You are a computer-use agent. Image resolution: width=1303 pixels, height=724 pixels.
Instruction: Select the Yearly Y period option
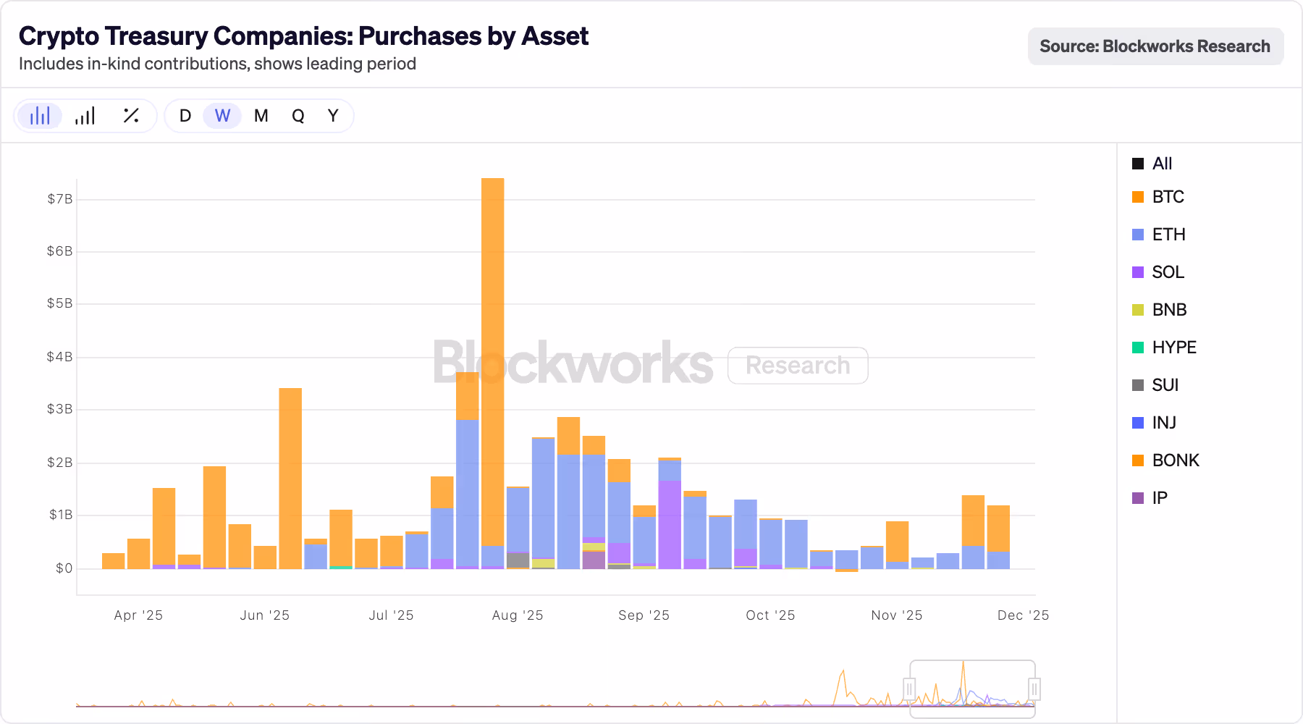click(x=333, y=115)
